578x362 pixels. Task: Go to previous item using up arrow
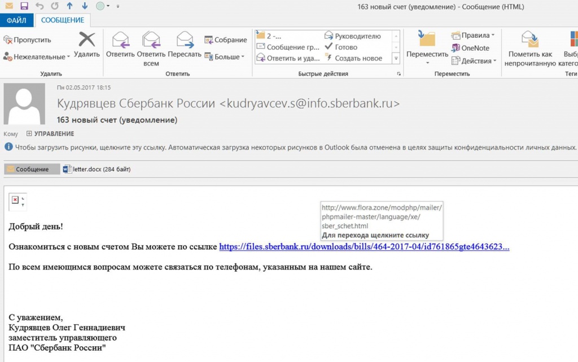click(69, 6)
